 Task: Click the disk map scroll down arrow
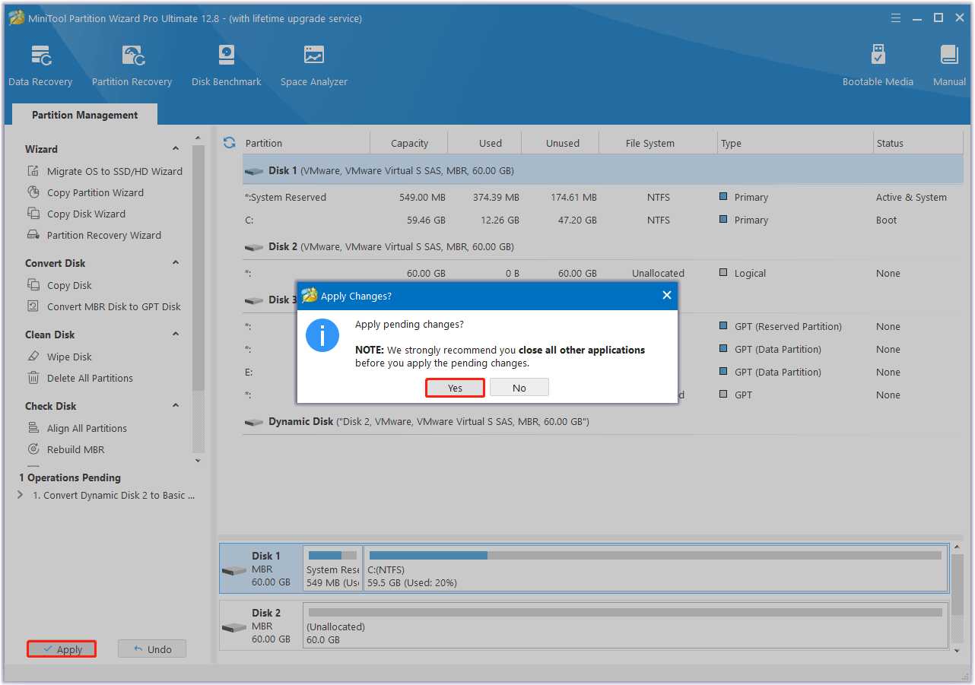click(x=958, y=651)
